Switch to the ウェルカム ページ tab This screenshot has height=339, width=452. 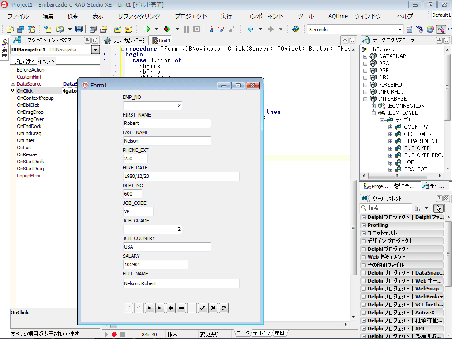coord(126,40)
